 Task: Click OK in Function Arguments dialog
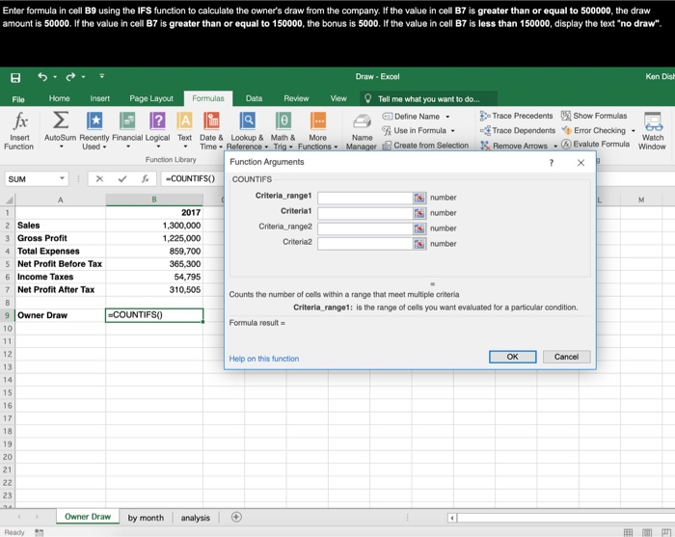[512, 357]
